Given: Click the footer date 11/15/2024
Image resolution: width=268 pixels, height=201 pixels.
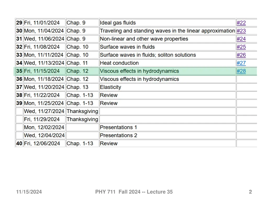Looking at the screenshot, I should point(29,192).
